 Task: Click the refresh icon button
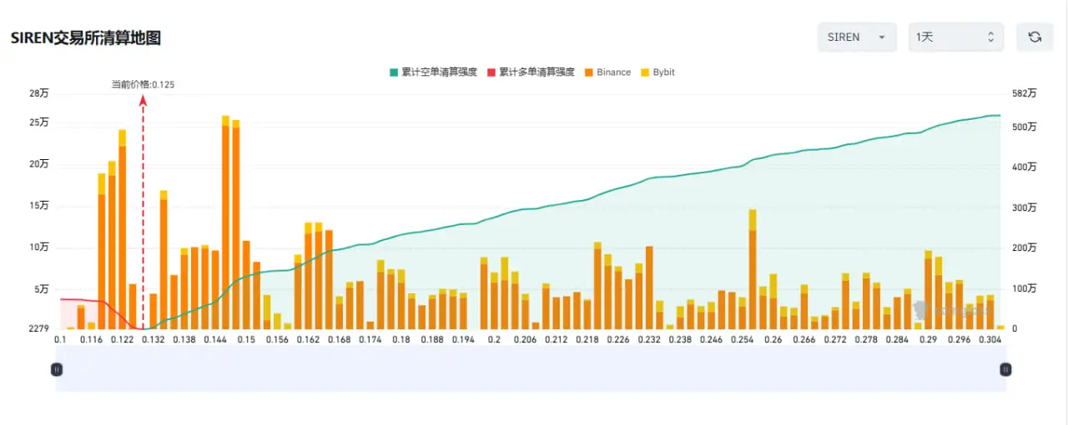[x=1035, y=37]
